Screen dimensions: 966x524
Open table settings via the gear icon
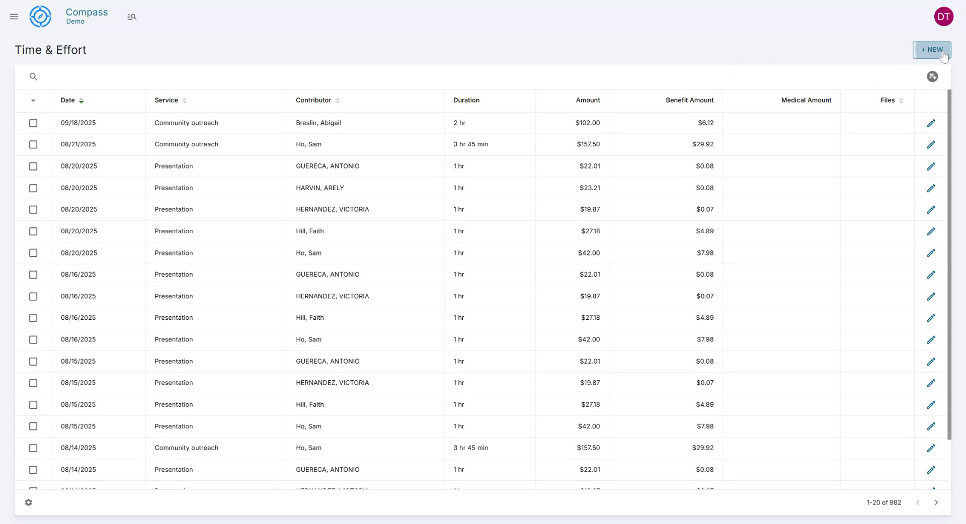(x=29, y=502)
